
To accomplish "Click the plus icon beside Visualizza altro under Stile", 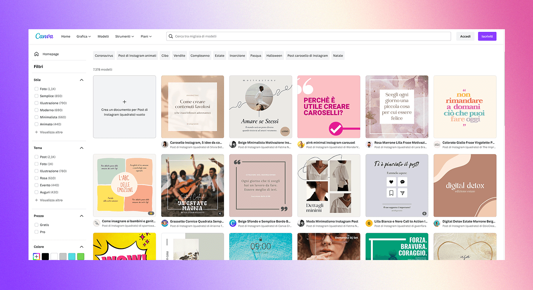I will (x=36, y=132).
